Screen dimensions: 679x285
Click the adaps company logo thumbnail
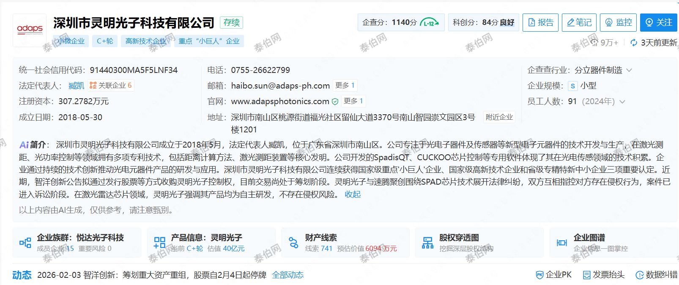pyautogui.click(x=30, y=30)
